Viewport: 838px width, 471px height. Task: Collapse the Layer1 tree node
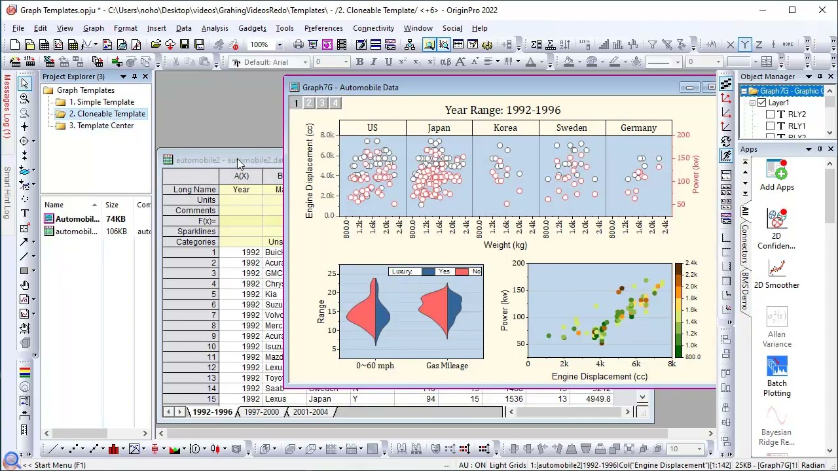point(752,103)
